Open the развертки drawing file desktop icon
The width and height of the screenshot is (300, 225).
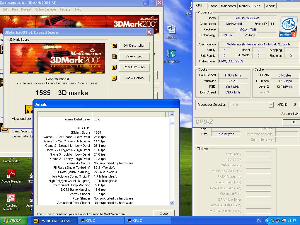171,56
